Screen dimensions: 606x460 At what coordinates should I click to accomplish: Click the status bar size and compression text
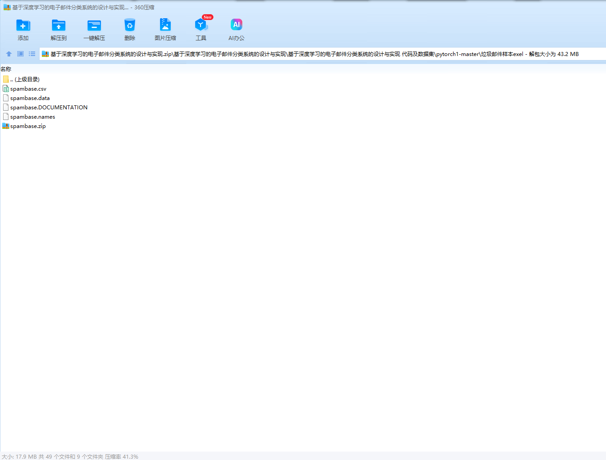click(70, 456)
